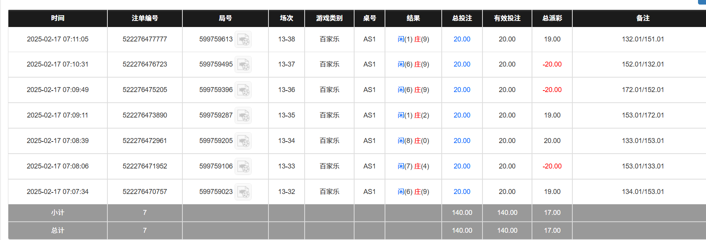Open video replay icon for round 599759205
Screen dimensions: 706x240
click(243, 141)
